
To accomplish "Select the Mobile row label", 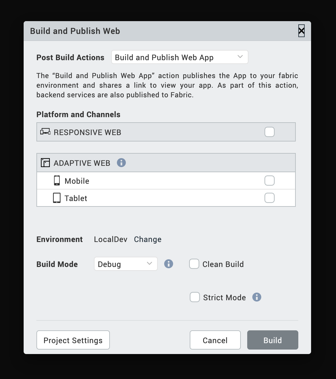I will 77,181.
